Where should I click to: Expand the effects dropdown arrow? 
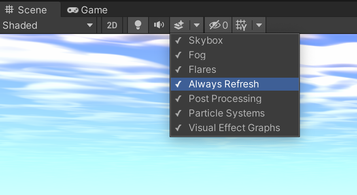196,25
